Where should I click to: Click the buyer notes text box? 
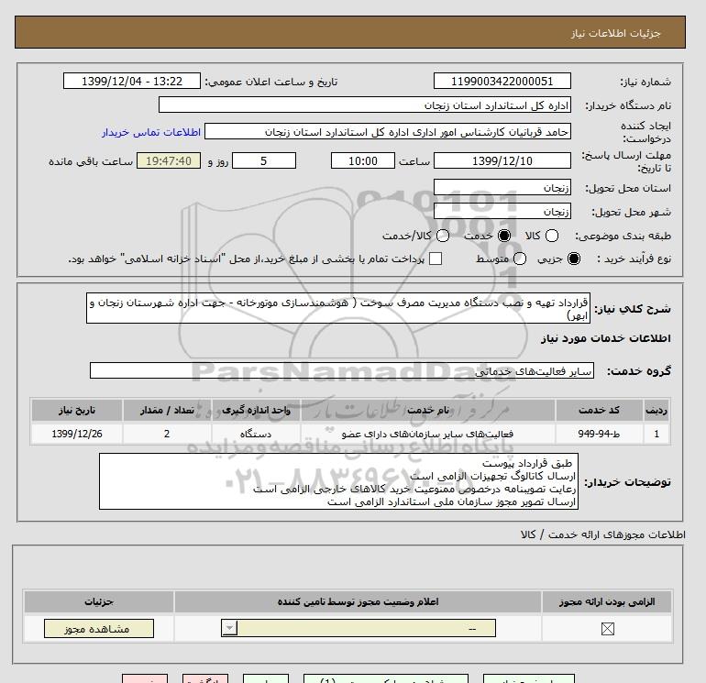pos(338,481)
